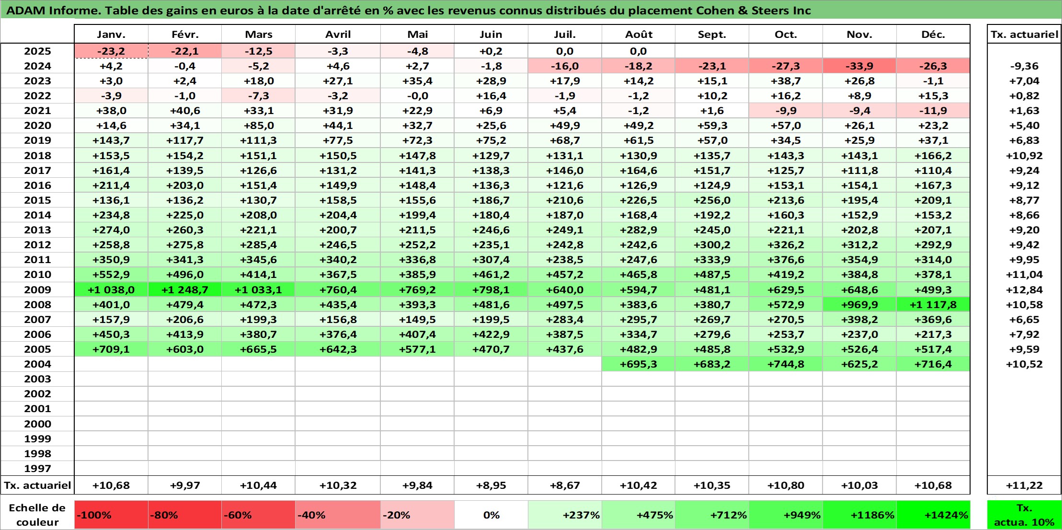This screenshot has width=1062, height=530.
Task: Click cell +166,2 in December 2018
Action: tap(933, 156)
